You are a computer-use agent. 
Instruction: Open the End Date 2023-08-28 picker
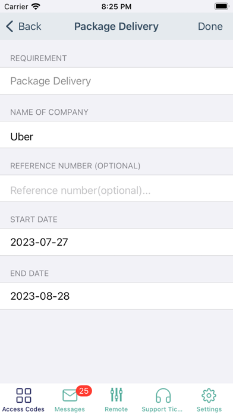[x=116, y=296]
